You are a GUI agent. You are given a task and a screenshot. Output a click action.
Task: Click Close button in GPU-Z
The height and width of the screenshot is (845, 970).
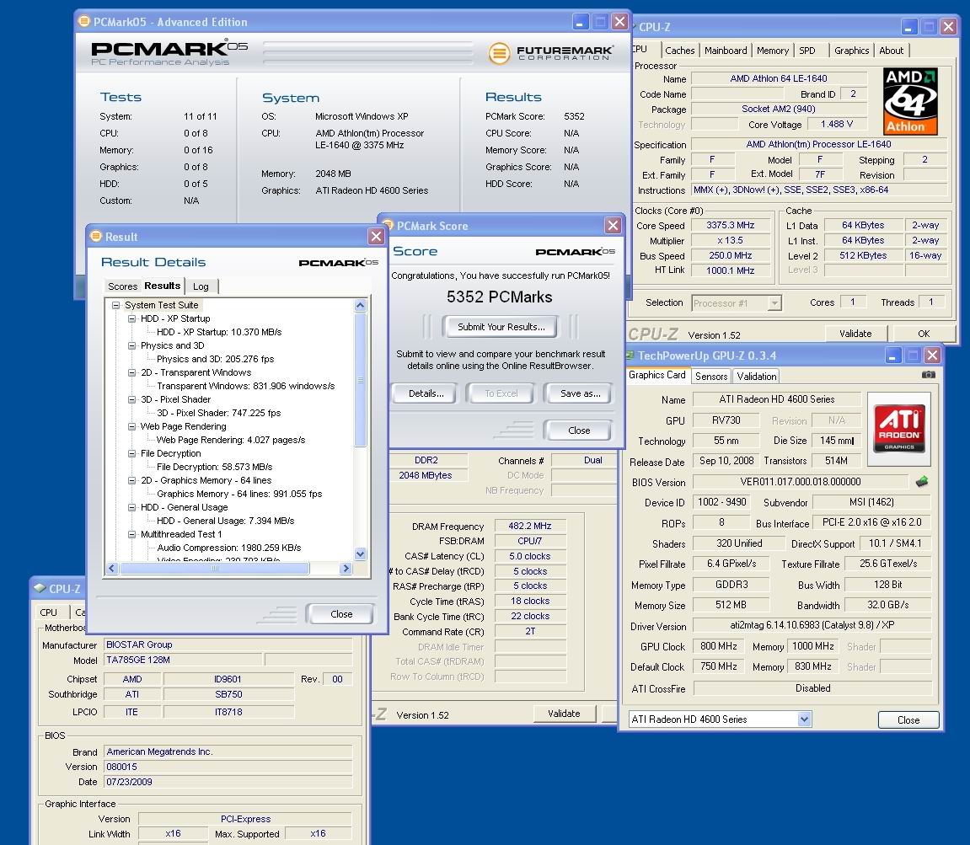[908, 720]
